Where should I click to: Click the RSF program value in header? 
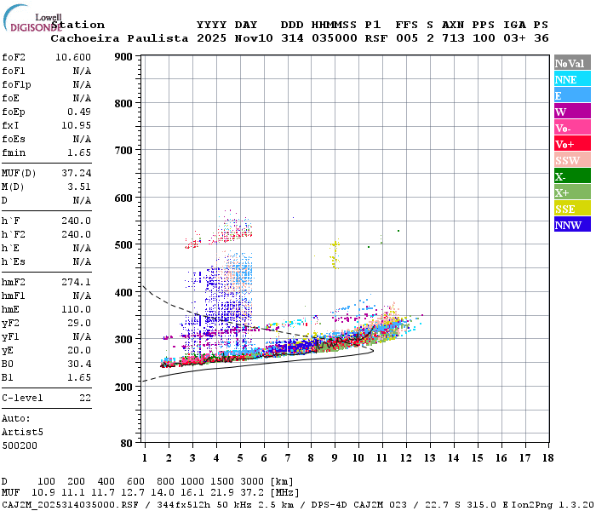(376, 38)
